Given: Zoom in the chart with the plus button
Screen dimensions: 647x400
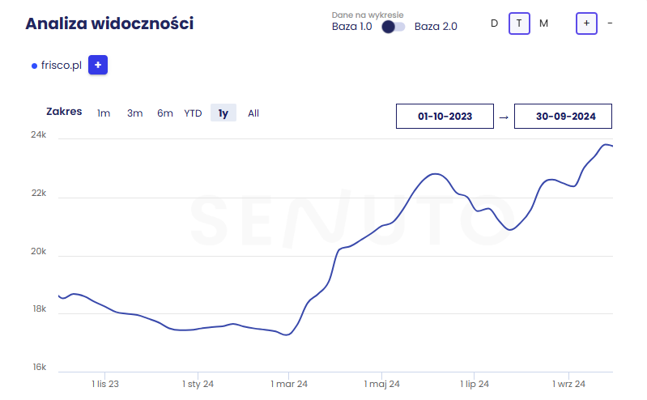Looking at the screenshot, I should click(586, 23).
